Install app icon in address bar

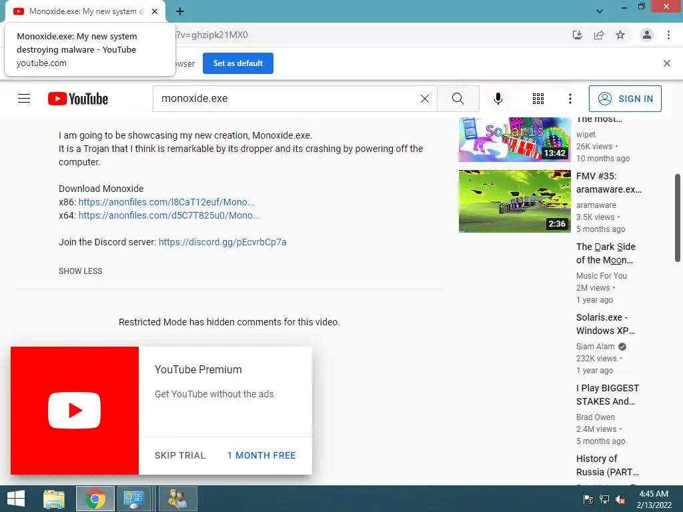pos(577,35)
